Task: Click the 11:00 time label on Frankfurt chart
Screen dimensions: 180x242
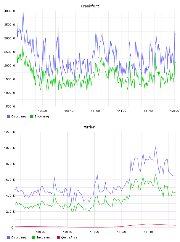Action: point(95,111)
